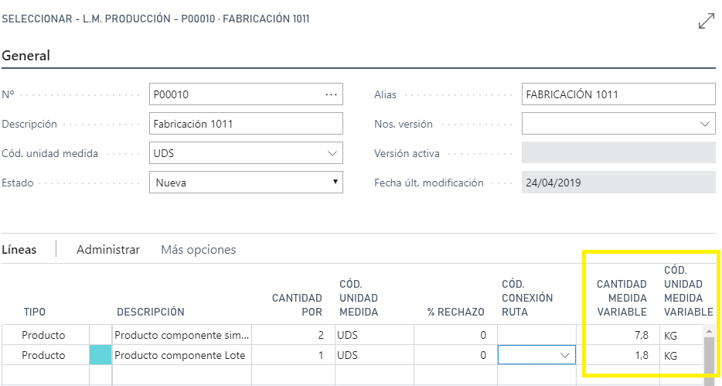The image size is (722, 386).
Task: Click the 'Producto componente Lote' description cell
Action: [182, 355]
